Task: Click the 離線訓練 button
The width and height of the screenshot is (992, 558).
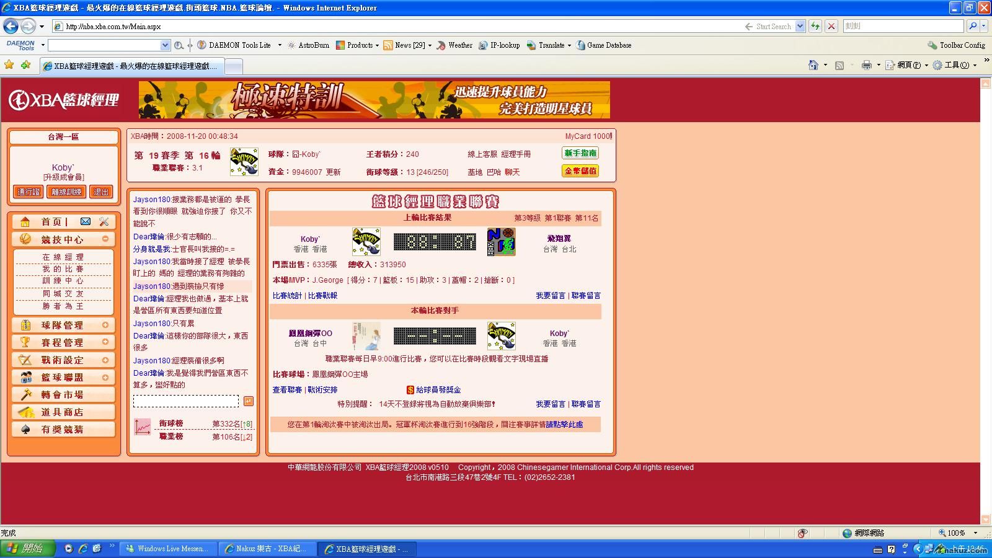Action: (66, 192)
